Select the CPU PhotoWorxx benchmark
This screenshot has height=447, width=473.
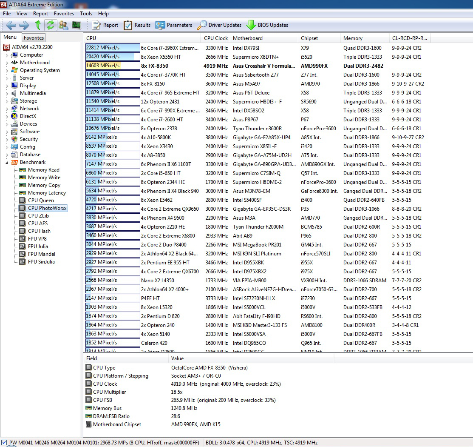[43, 208]
